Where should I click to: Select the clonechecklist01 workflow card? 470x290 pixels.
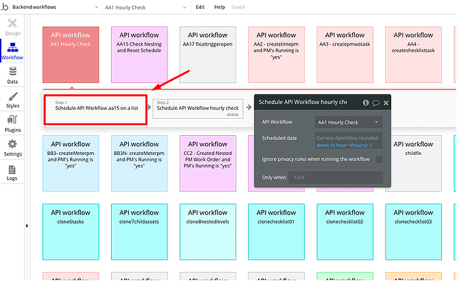pos(277,232)
